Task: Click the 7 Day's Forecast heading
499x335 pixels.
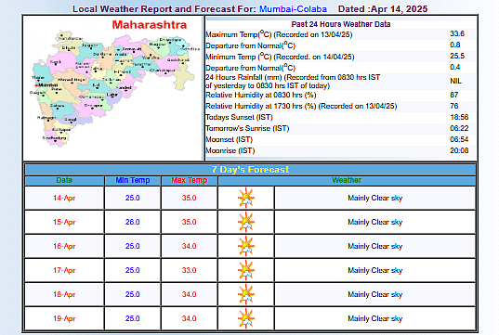Action: 250,170
